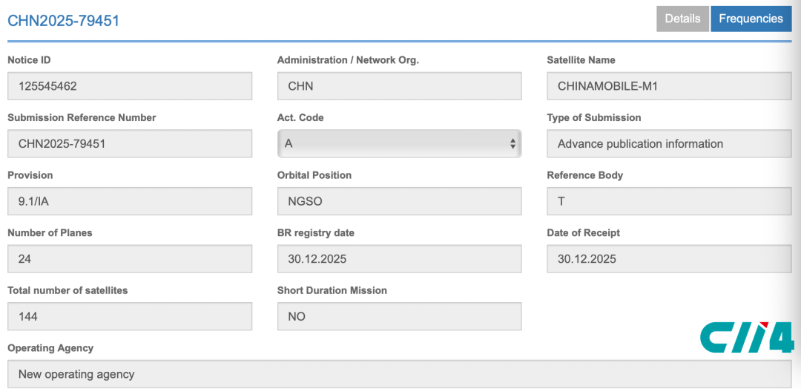Screen dimensions: 801x389
Task: Click the Type of Submission field
Action: 669,144
